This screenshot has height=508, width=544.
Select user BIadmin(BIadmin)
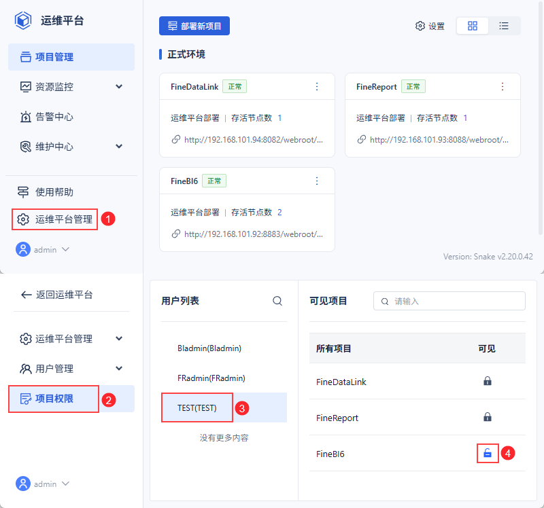pyautogui.click(x=224, y=348)
